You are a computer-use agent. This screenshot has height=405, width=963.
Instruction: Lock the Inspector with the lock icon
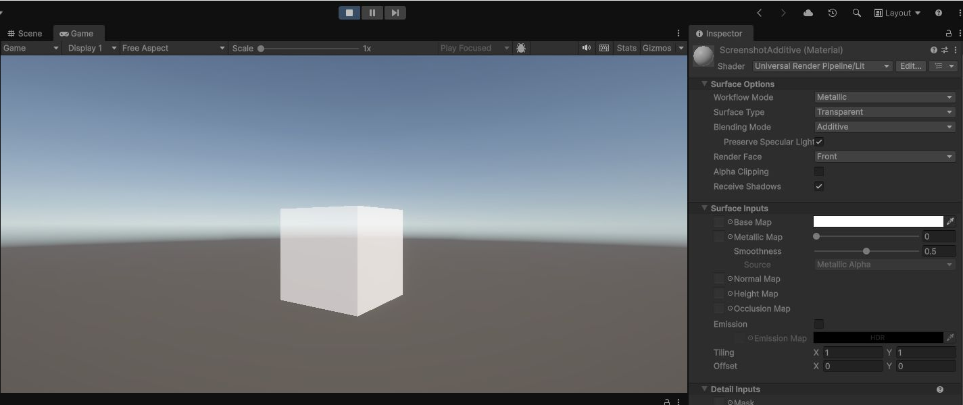click(x=948, y=33)
